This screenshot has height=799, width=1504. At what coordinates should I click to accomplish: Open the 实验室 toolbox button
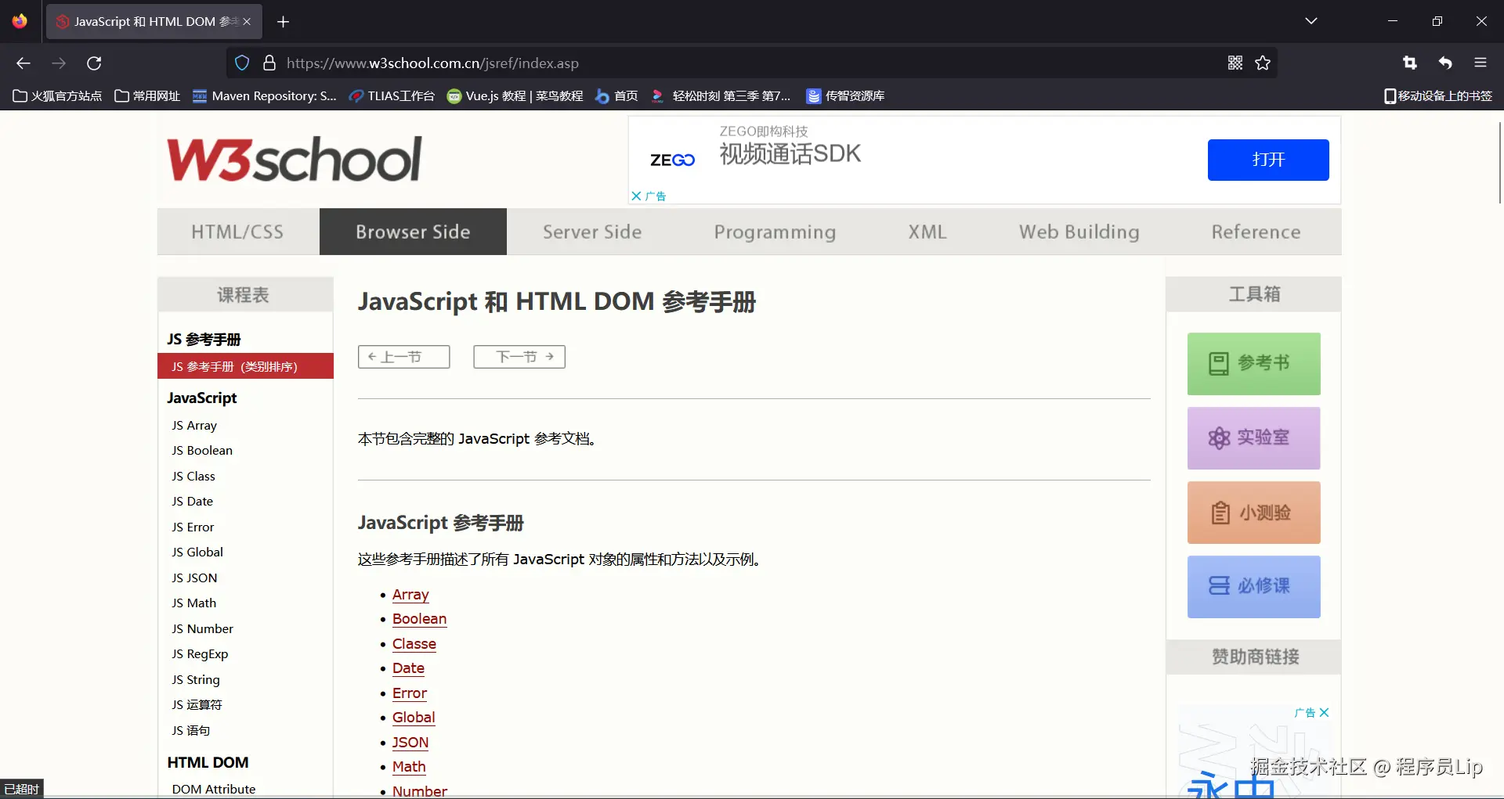(x=1253, y=438)
